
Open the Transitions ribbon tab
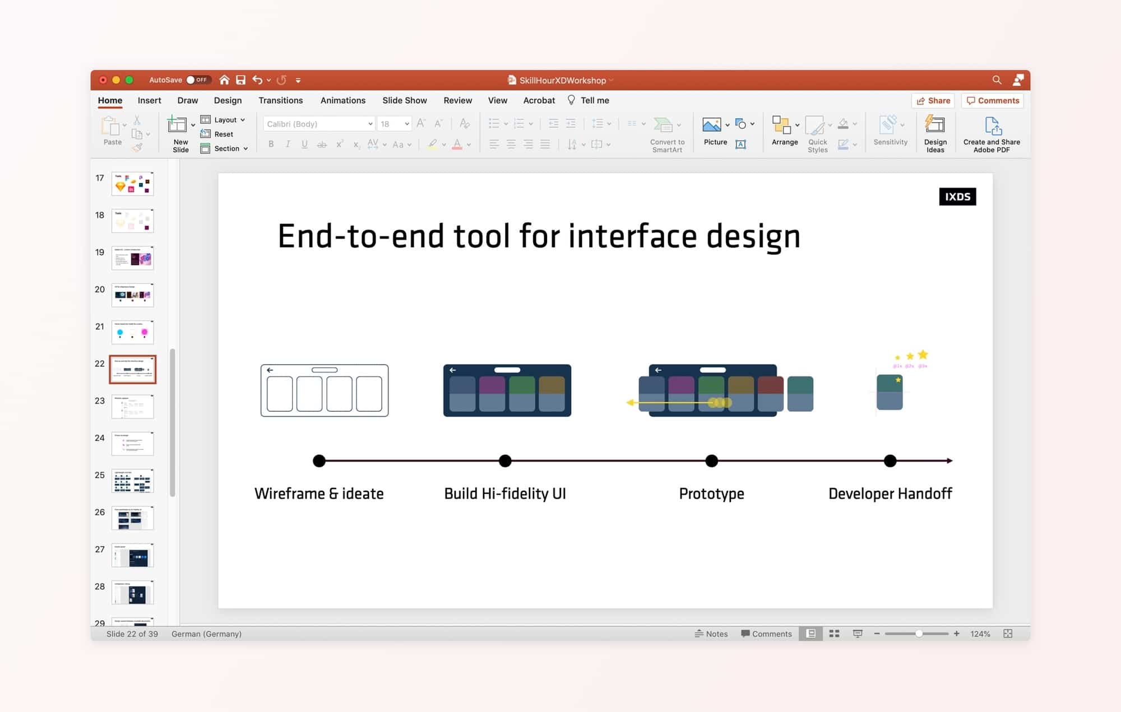280,100
